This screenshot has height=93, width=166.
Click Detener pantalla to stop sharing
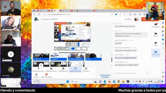[75, 70]
